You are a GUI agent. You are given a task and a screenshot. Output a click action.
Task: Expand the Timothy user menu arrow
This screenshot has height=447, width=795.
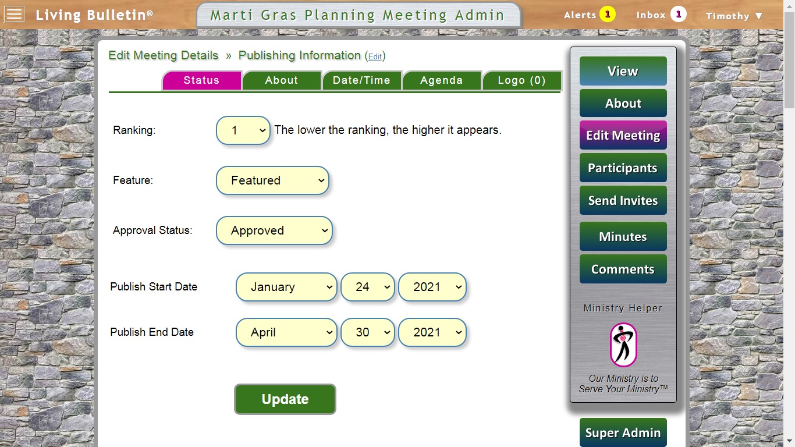tap(759, 16)
